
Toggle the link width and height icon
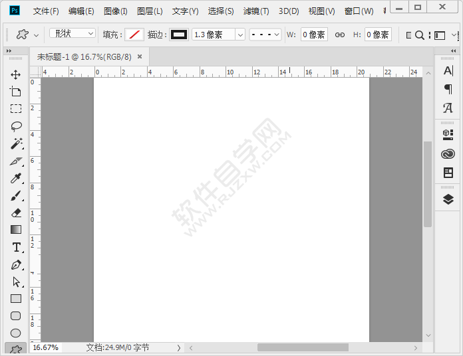(339, 35)
